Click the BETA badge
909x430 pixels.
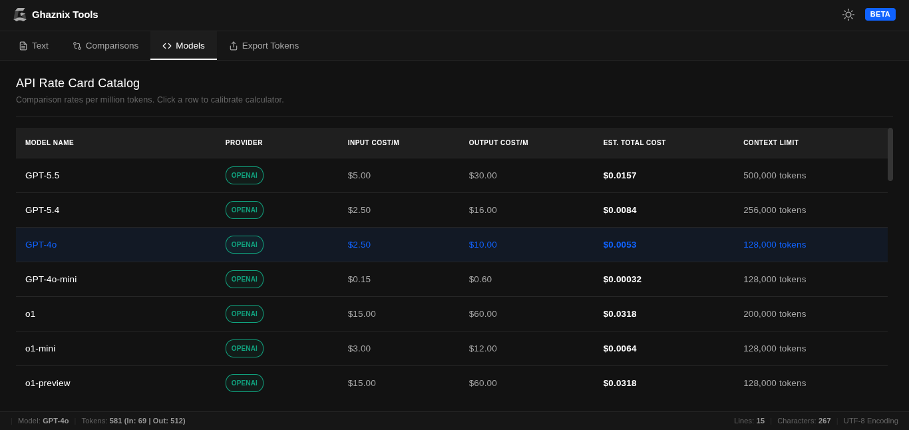click(880, 14)
